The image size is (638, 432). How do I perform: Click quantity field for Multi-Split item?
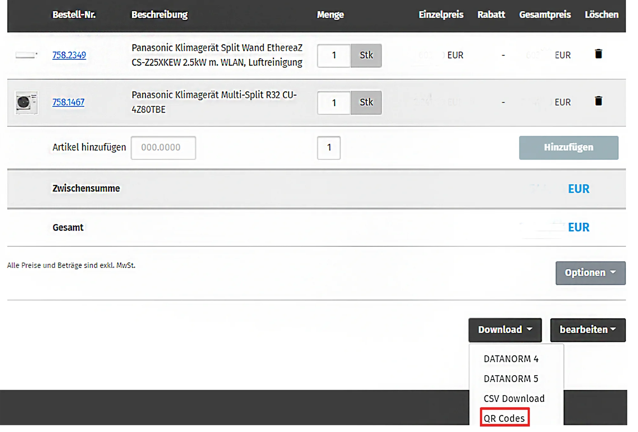334,103
